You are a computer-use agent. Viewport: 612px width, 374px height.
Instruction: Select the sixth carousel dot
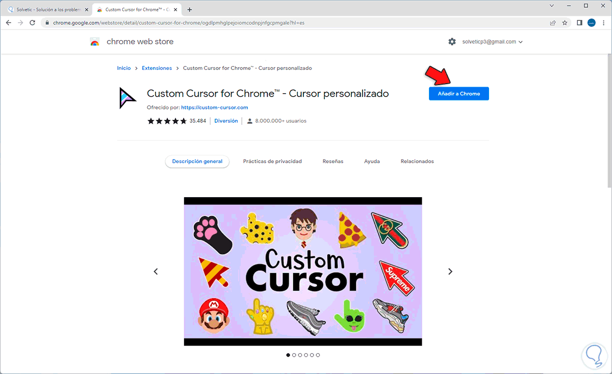(318, 355)
